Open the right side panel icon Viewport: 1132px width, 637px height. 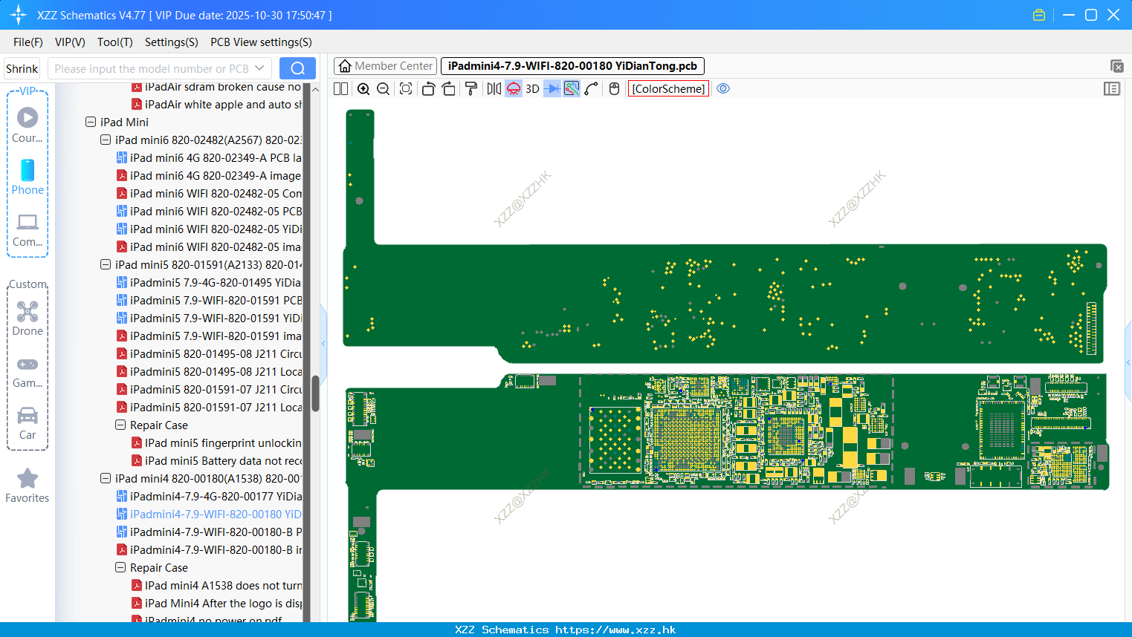click(x=1112, y=89)
